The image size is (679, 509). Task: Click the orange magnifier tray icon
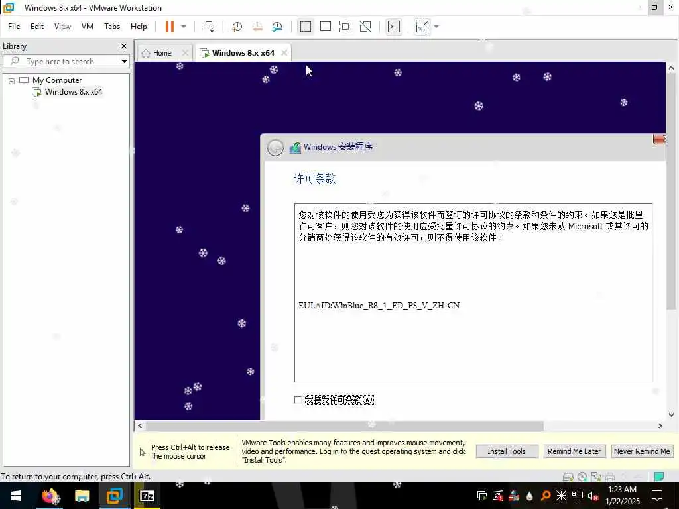546,496
